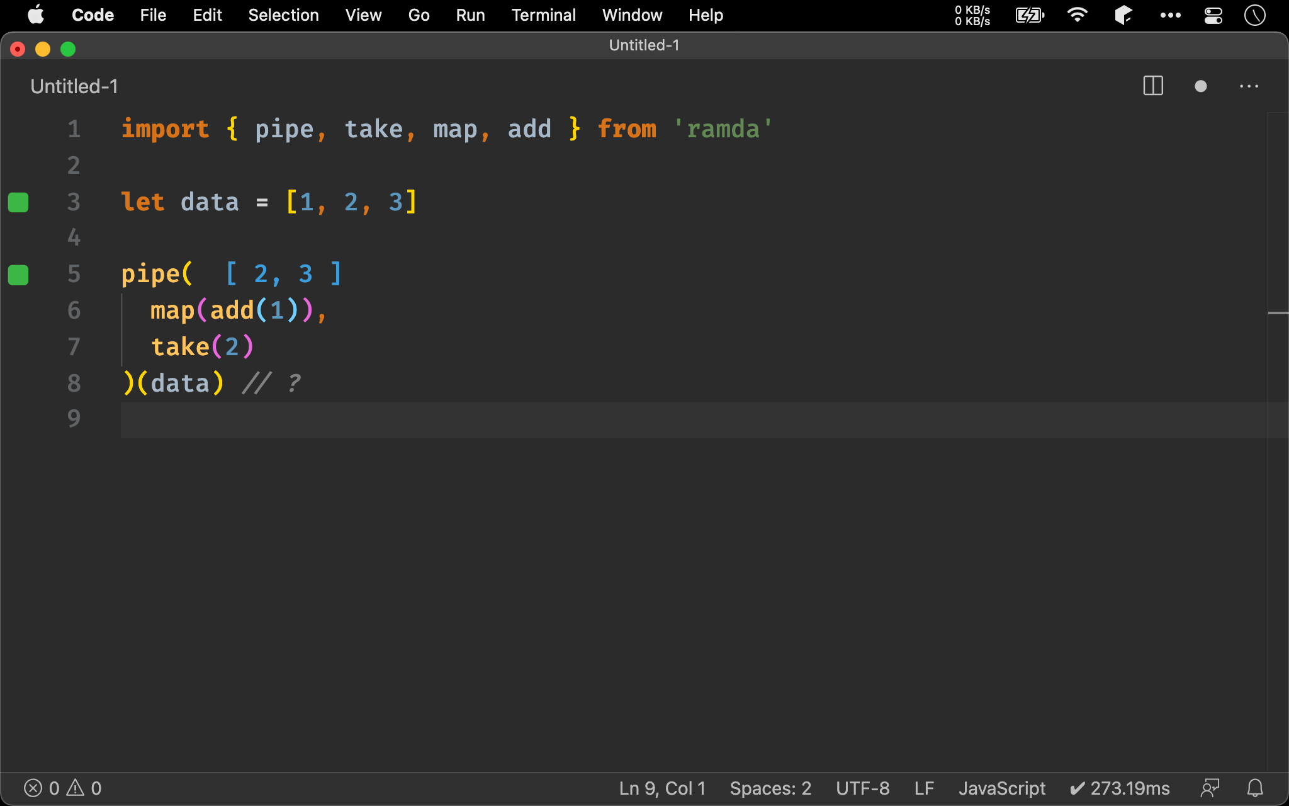Click the green coverage marker on line 5
This screenshot has height=806, width=1289.
click(18, 275)
